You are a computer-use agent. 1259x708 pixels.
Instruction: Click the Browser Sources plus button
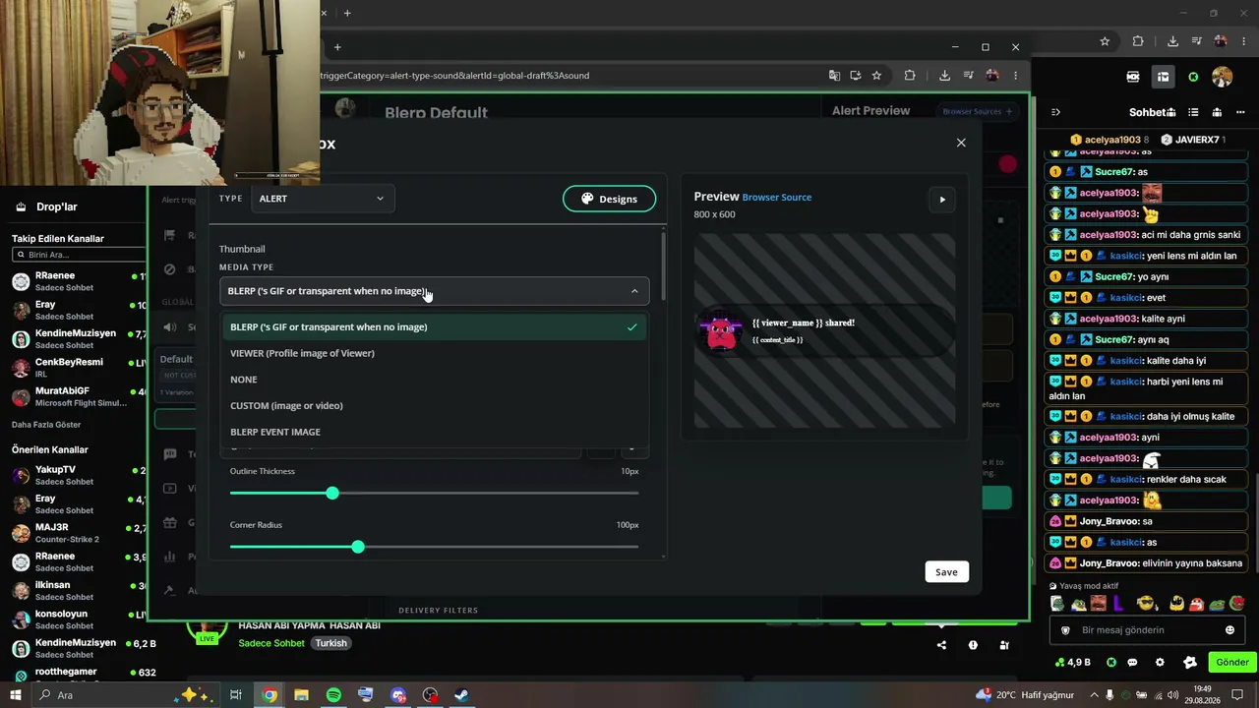tap(978, 111)
